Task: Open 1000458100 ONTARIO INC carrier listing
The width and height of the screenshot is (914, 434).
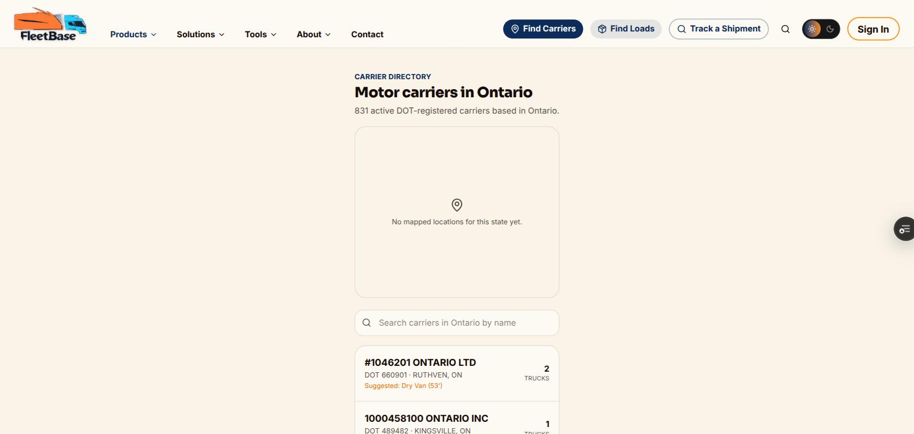Action: (457, 418)
